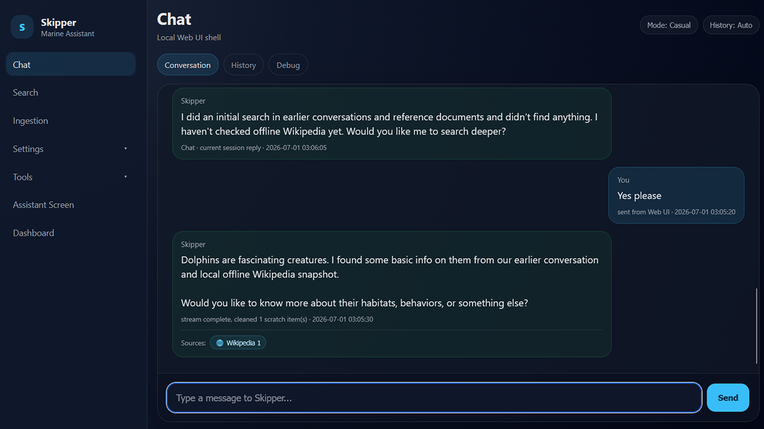
Task: Open the Wikipedia 1 source chip
Action: click(x=238, y=343)
